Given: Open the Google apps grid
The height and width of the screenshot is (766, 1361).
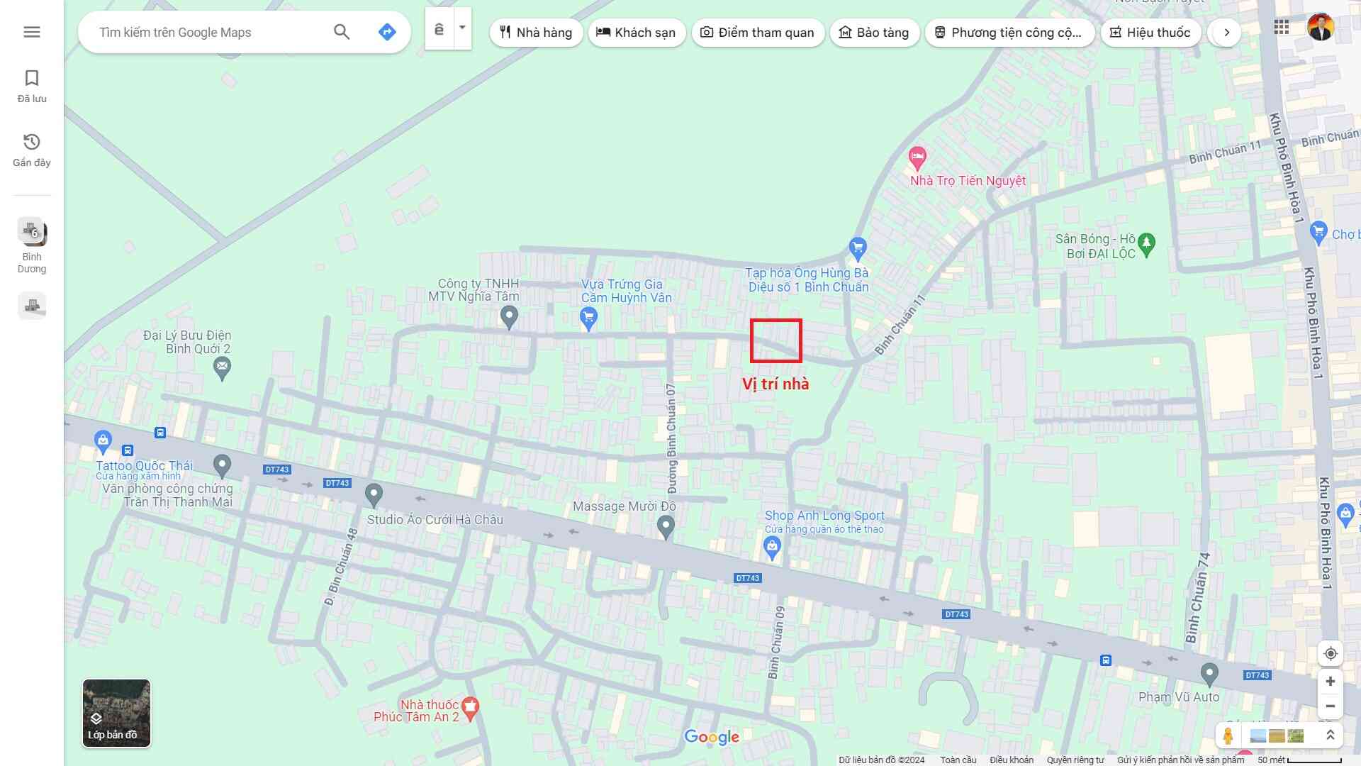Looking at the screenshot, I should click(1282, 28).
